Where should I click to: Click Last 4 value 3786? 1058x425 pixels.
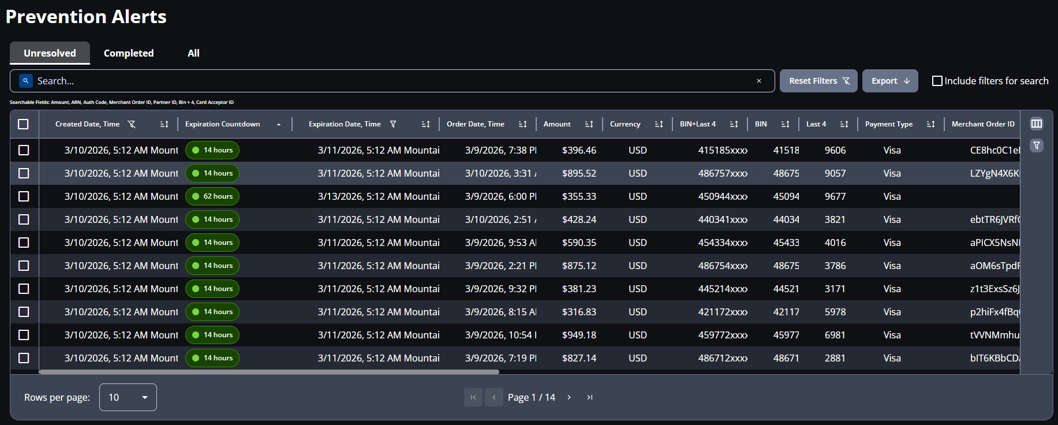(x=835, y=266)
